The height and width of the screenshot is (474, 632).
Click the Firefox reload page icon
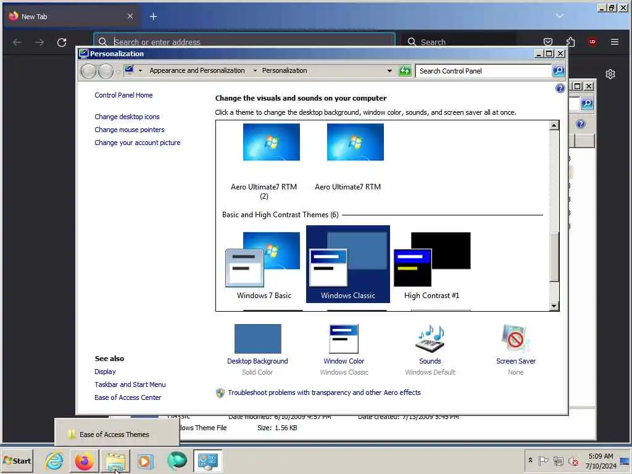point(62,43)
